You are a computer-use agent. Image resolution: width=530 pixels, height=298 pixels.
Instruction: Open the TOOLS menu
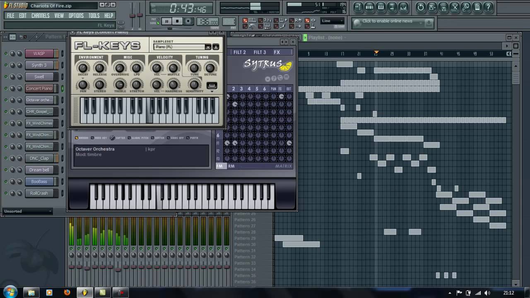point(94,16)
